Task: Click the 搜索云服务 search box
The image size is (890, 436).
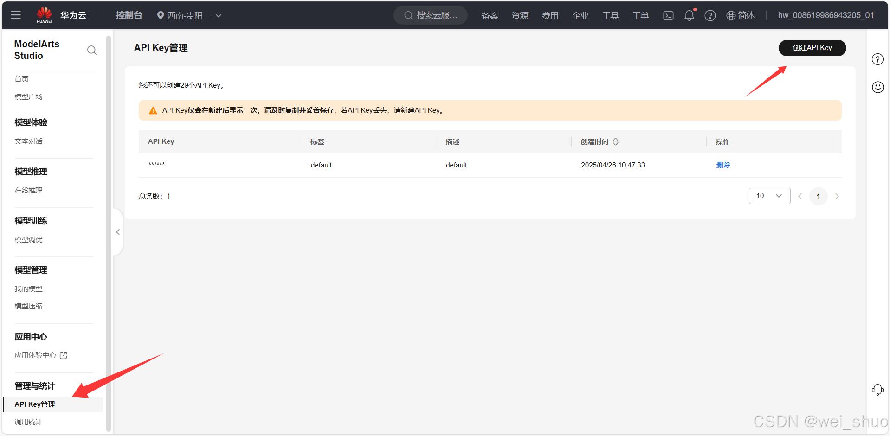Action: 431,15
